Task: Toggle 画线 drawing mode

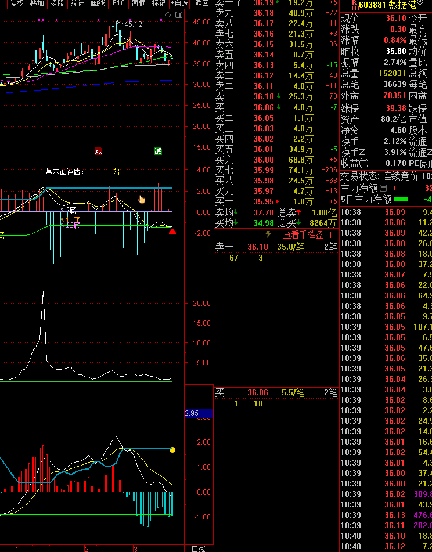Action: pyautogui.click(x=98, y=3)
